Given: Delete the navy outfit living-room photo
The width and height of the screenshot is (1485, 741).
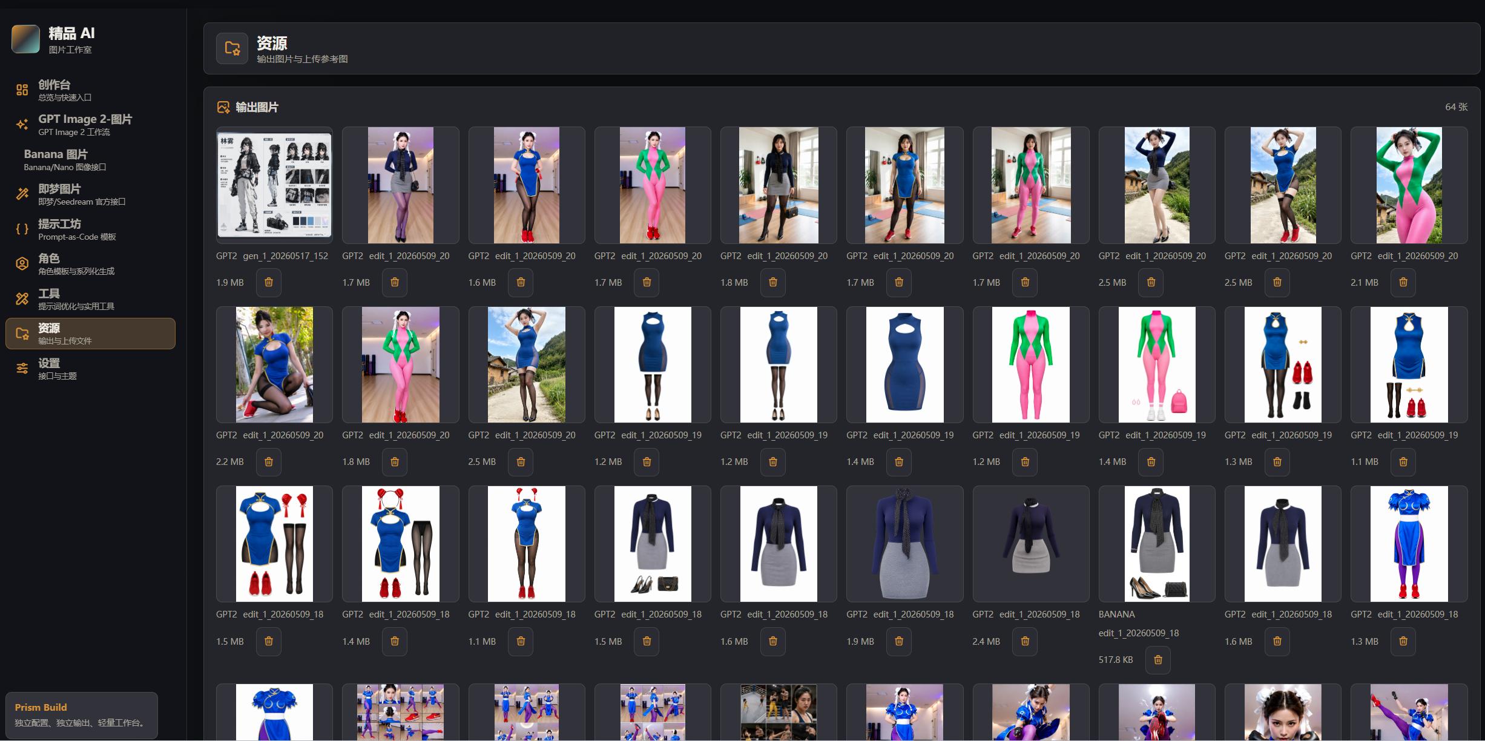Looking at the screenshot, I should pyautogui.click(x=773, y=282).
